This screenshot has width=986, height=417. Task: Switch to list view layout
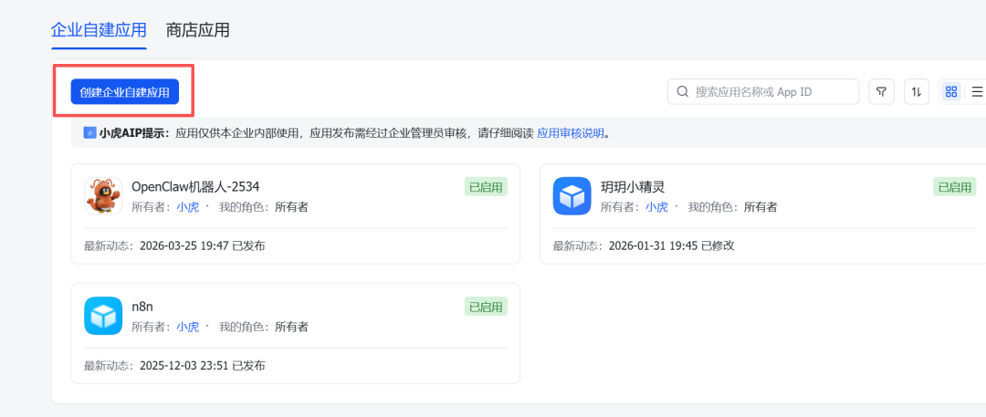pos(976,92)
